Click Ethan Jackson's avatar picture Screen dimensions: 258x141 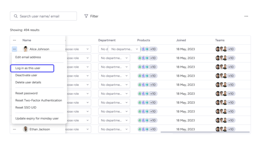coord(26,129)
